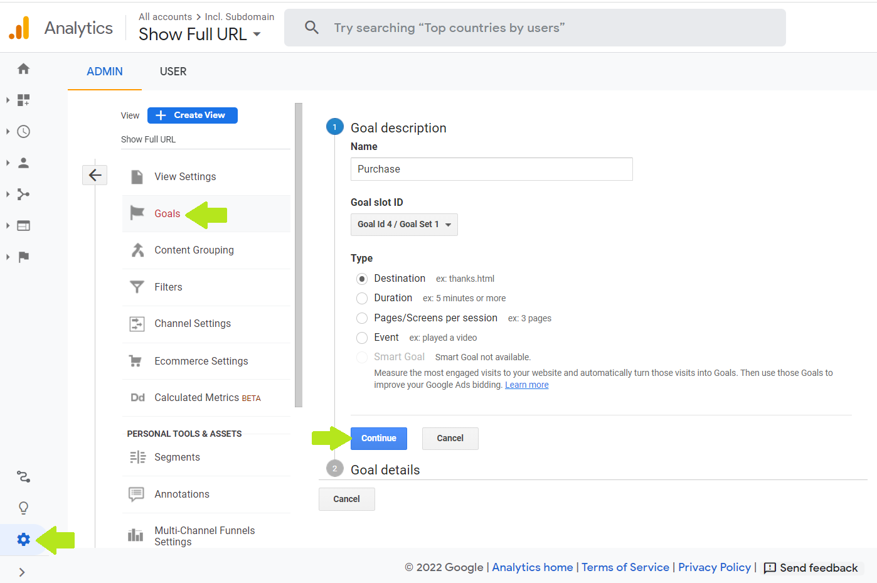Viewport: 877px width, 583px height.
Task: Click the Content Grouping icon
Action: click(137, 250)
